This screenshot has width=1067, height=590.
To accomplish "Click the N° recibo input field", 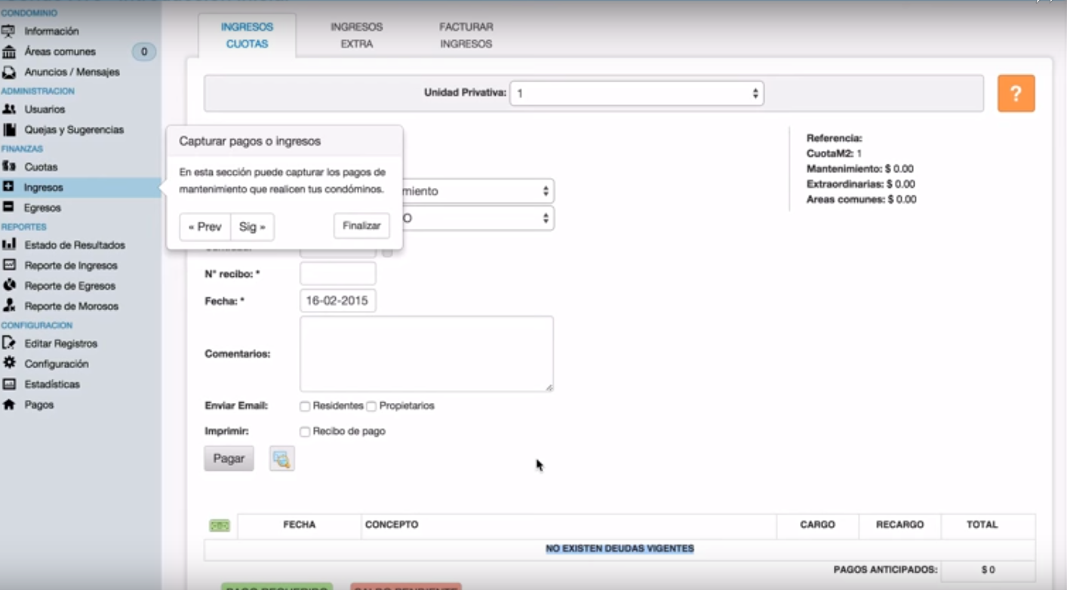I will coord(337,274).
